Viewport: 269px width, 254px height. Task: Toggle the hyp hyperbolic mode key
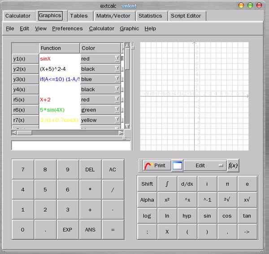[x=187, y=216]
